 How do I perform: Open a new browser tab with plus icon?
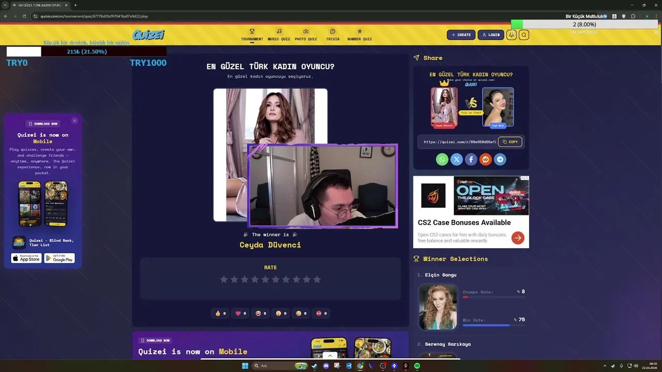76,5
